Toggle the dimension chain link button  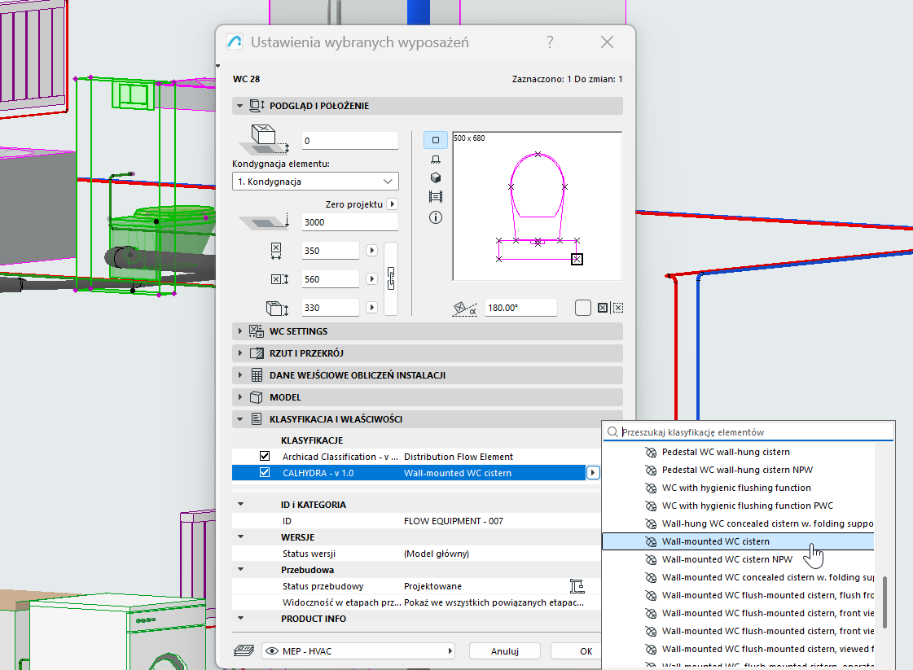[391, 278]
